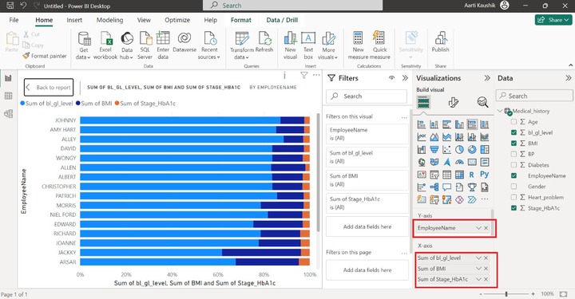Check the Diabetes field
Image resolution: width=575 pixels, height=299 pixels.
(514, 165)
